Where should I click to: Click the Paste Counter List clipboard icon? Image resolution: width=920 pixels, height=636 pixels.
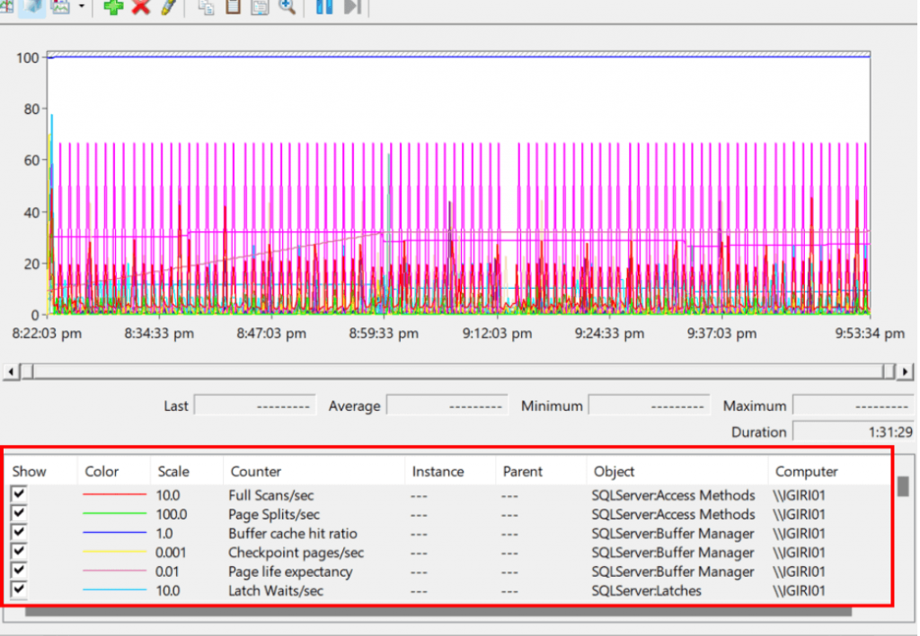(234, 7)
